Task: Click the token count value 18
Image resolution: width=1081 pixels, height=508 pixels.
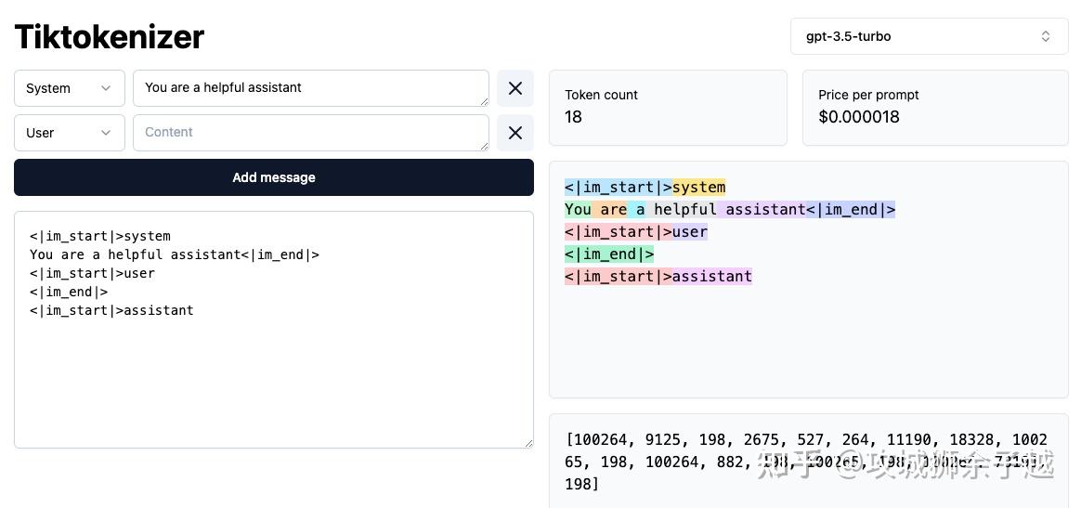Action: 574,117
